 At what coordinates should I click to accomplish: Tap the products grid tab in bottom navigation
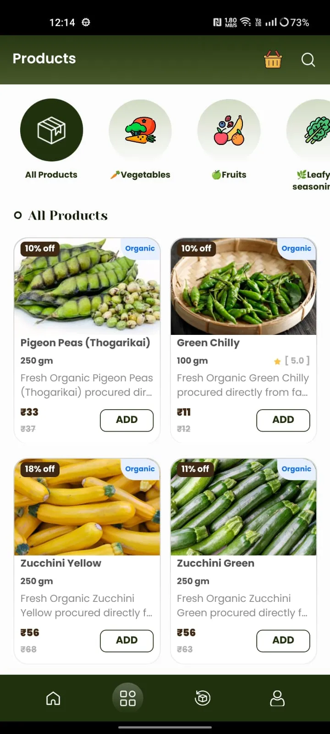click(x=127, y=698)
